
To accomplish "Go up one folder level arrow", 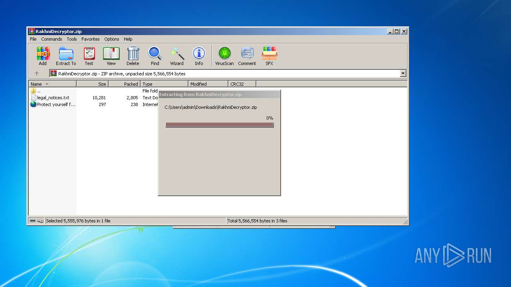I will (x=37, y=73).
